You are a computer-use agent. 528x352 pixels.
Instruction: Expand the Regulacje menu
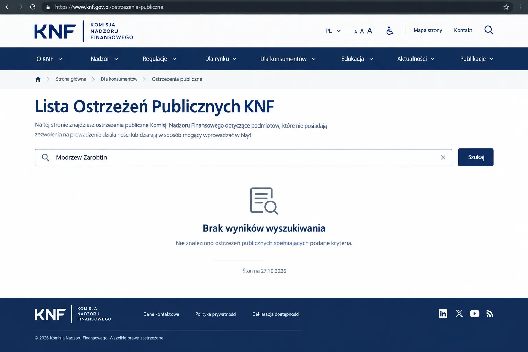(159, 59)
